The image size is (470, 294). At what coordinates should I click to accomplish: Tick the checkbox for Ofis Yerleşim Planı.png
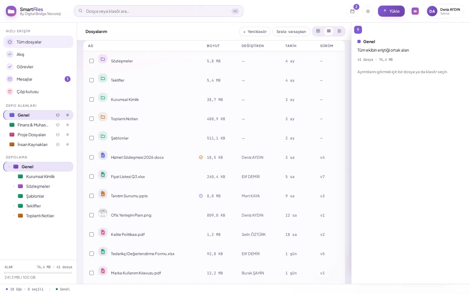(91, 215)
